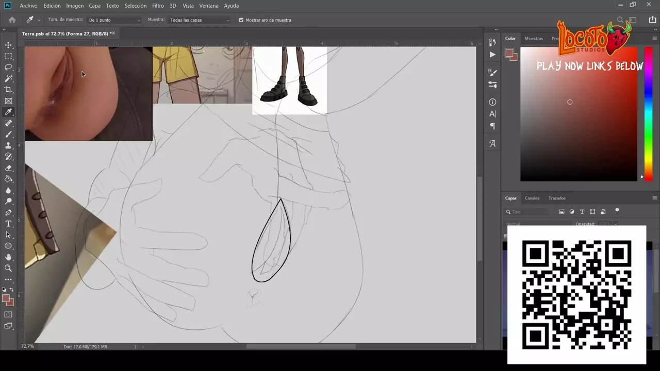Toggle the layer filter switch in Capas

click(617, 210)
